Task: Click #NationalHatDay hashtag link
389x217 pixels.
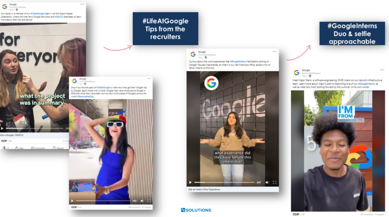Action: click(85, 96)
